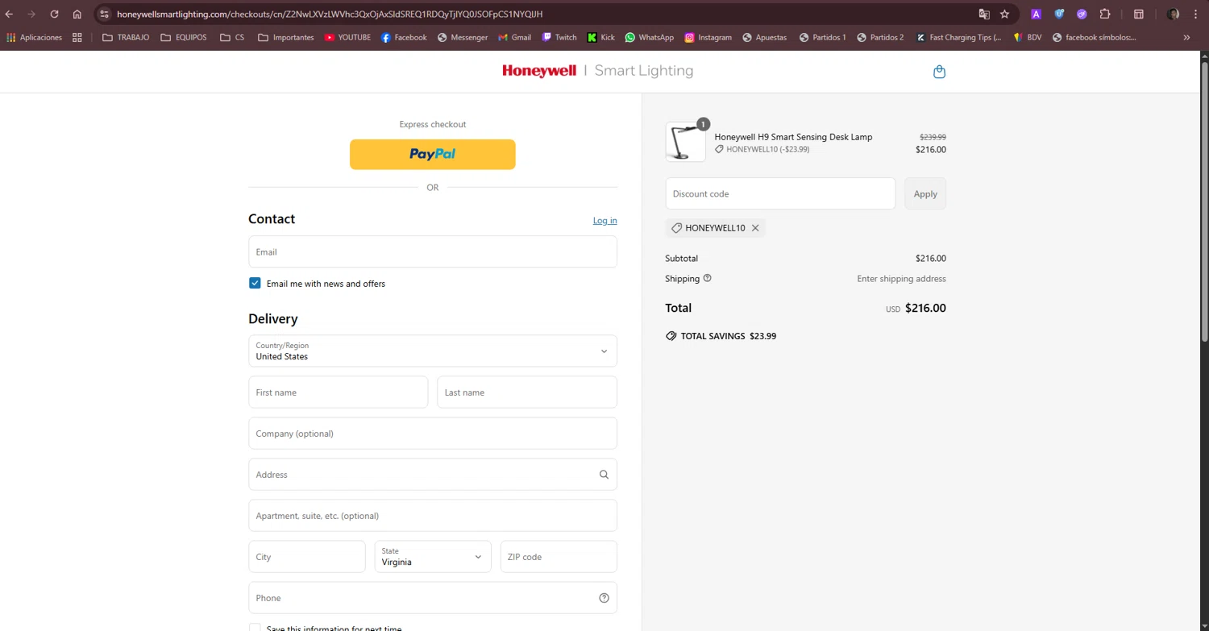
Task: Open the round purple extension icon
Action: [x=1082, y=14]
